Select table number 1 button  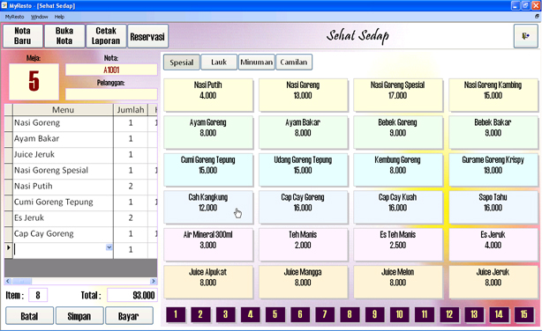(x=176, y=314)
